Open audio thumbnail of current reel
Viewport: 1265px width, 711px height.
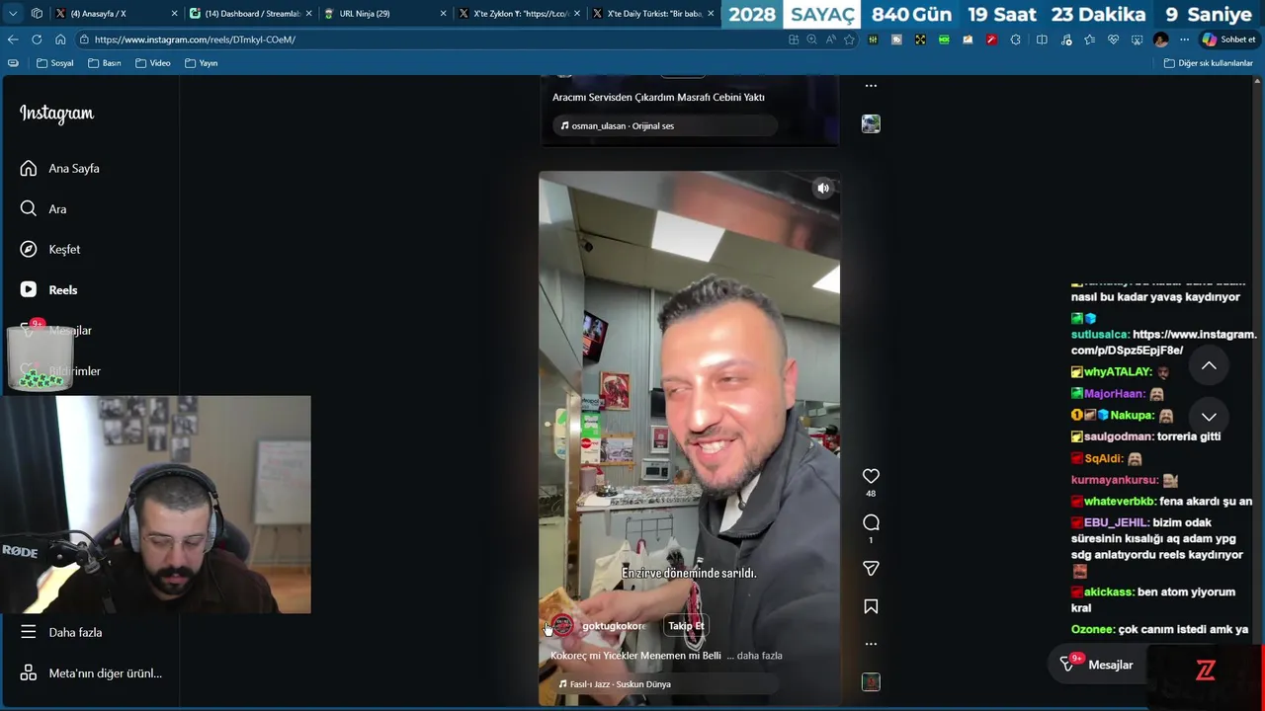pos(871,682)
